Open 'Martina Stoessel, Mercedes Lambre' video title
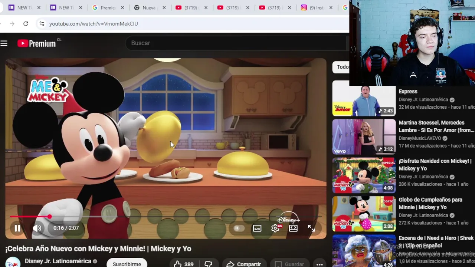 pyautogui.click(x=436, y=126)
